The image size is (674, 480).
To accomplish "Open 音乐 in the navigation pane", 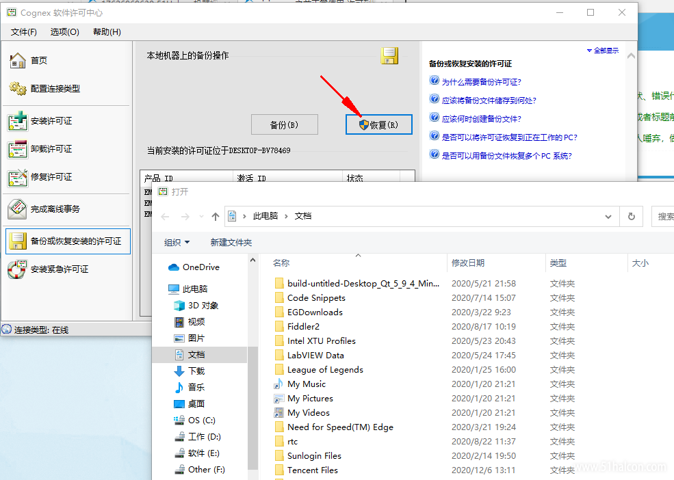I will (189, 387).
